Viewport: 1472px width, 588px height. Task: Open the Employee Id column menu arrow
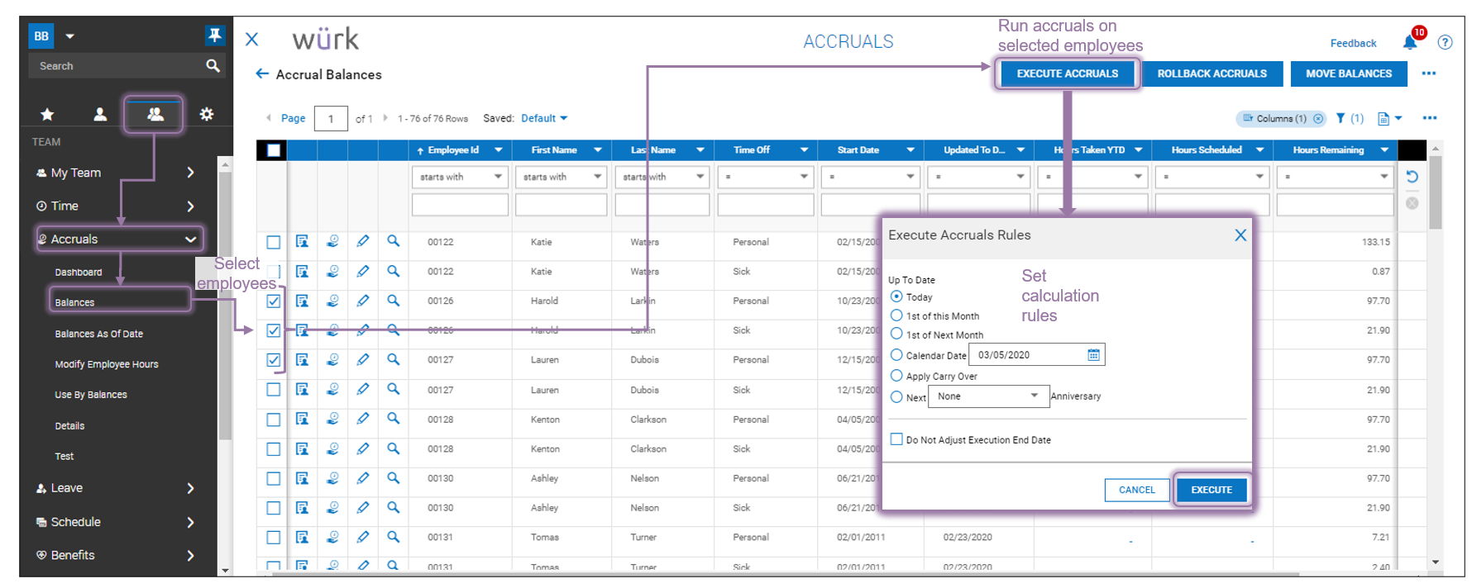coord(498,150)
